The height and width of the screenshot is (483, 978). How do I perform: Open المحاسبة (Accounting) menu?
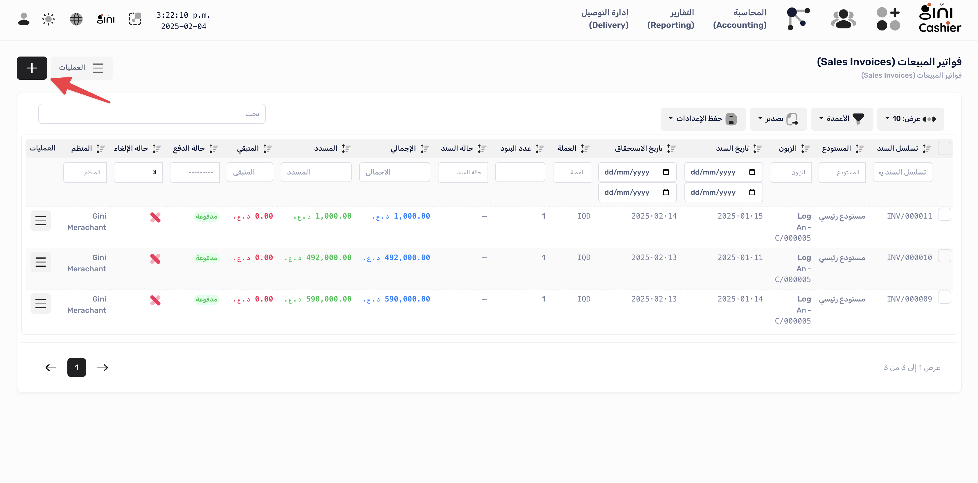[740, 19]
